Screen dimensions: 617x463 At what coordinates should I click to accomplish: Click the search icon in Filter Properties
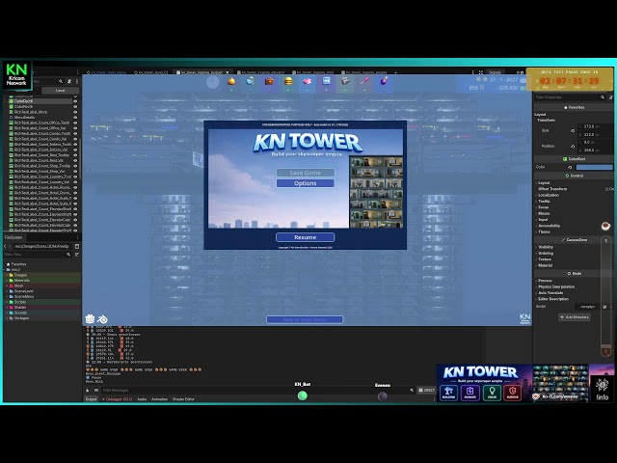coord(603,97)
